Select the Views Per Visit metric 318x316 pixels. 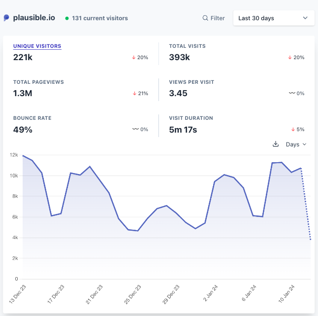point(191,82)
